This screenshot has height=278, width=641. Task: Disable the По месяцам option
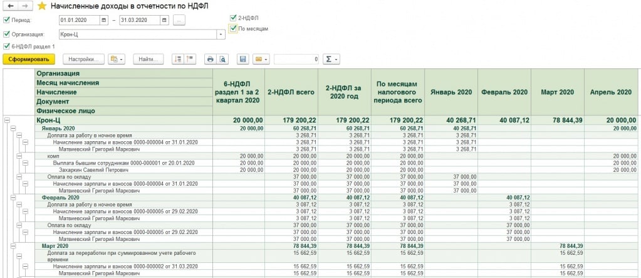click(233, 28)
